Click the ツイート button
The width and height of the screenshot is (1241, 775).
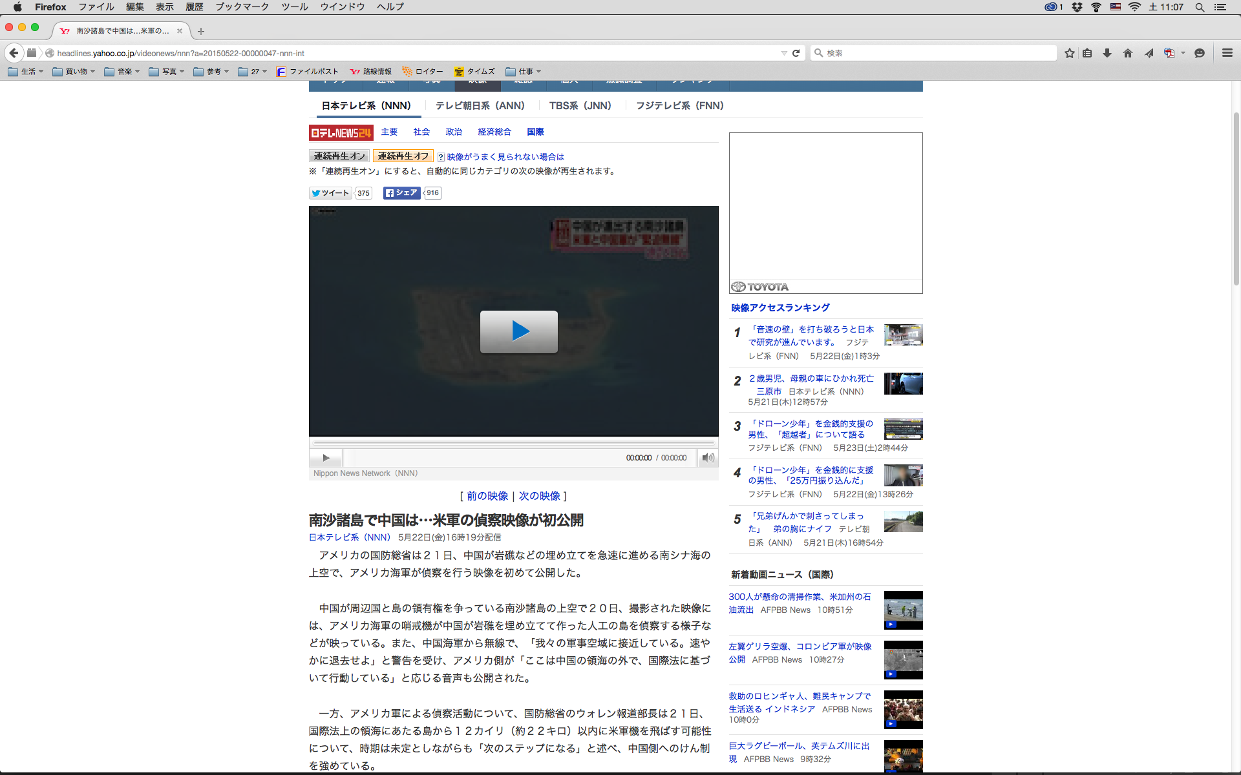point(330,193)
